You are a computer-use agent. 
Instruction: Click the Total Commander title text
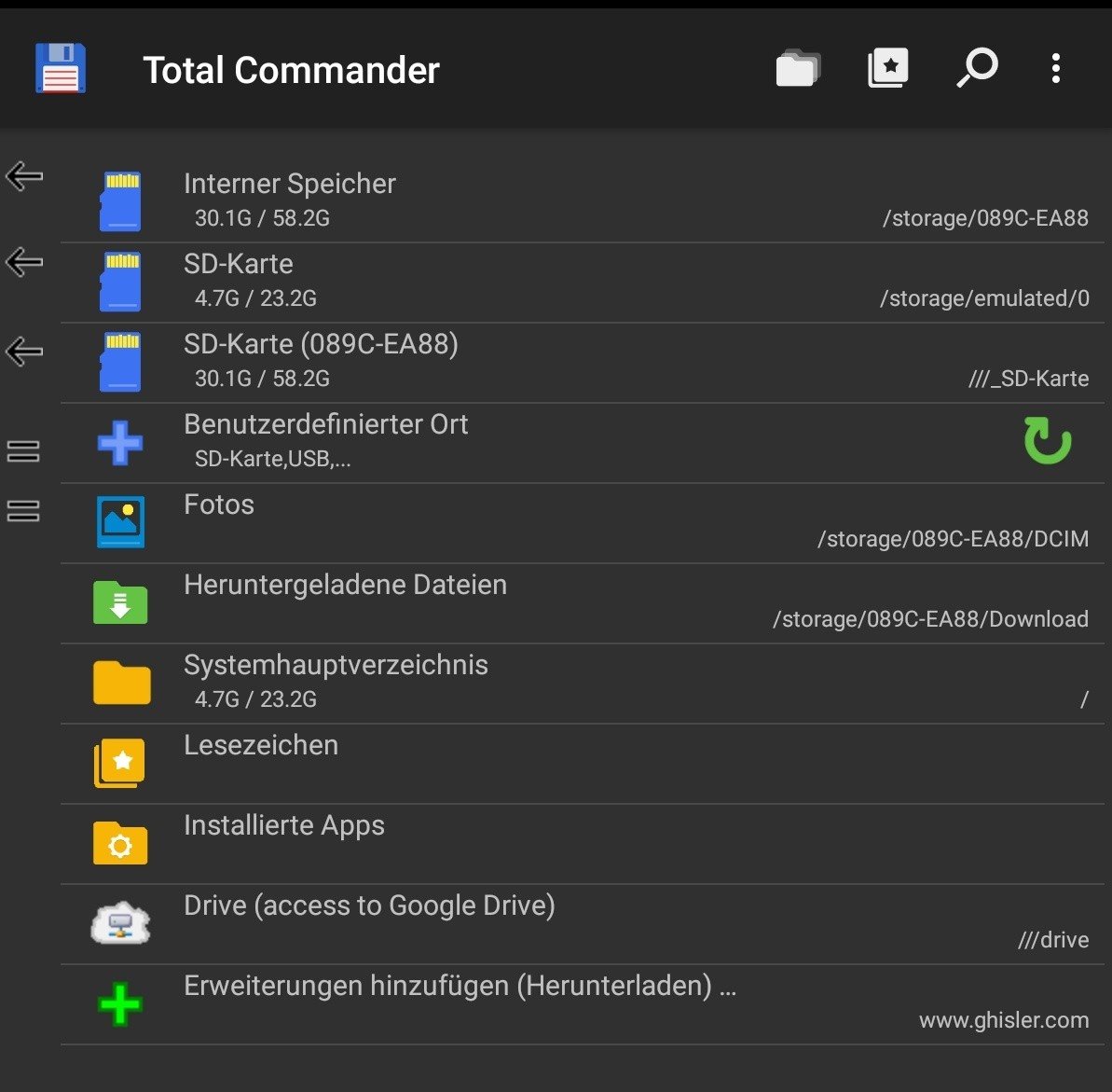coord(292,70)
